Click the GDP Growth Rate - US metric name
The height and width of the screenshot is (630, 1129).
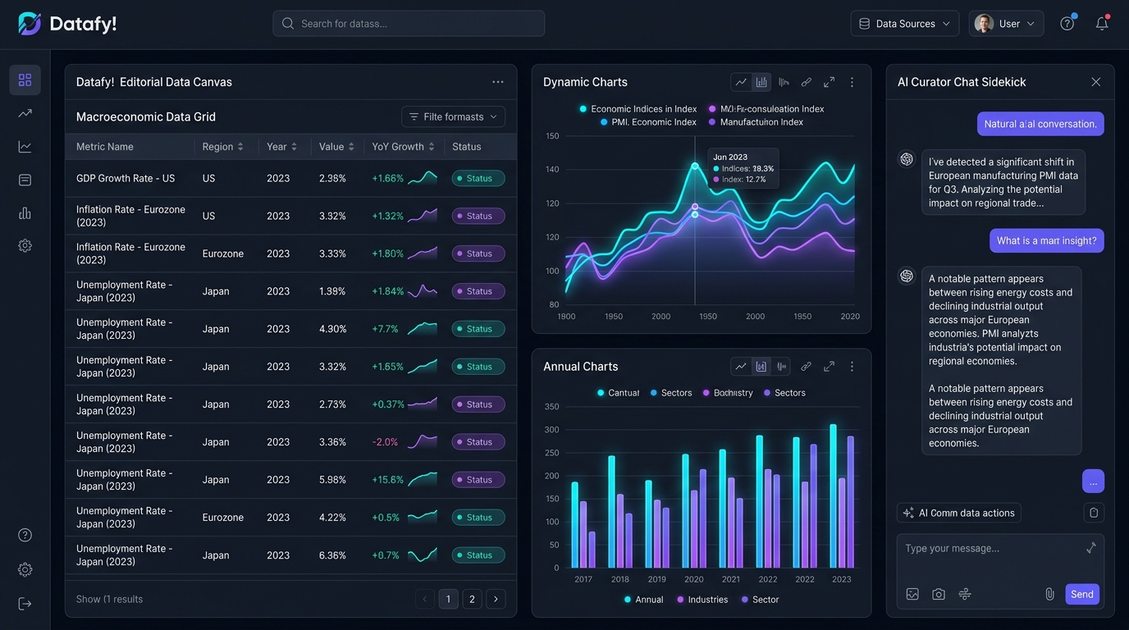(x=126, y=178)
